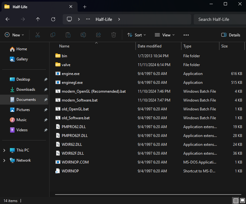
Task: Click the Share icon in toolbar
Action: (x=98, y=35)
